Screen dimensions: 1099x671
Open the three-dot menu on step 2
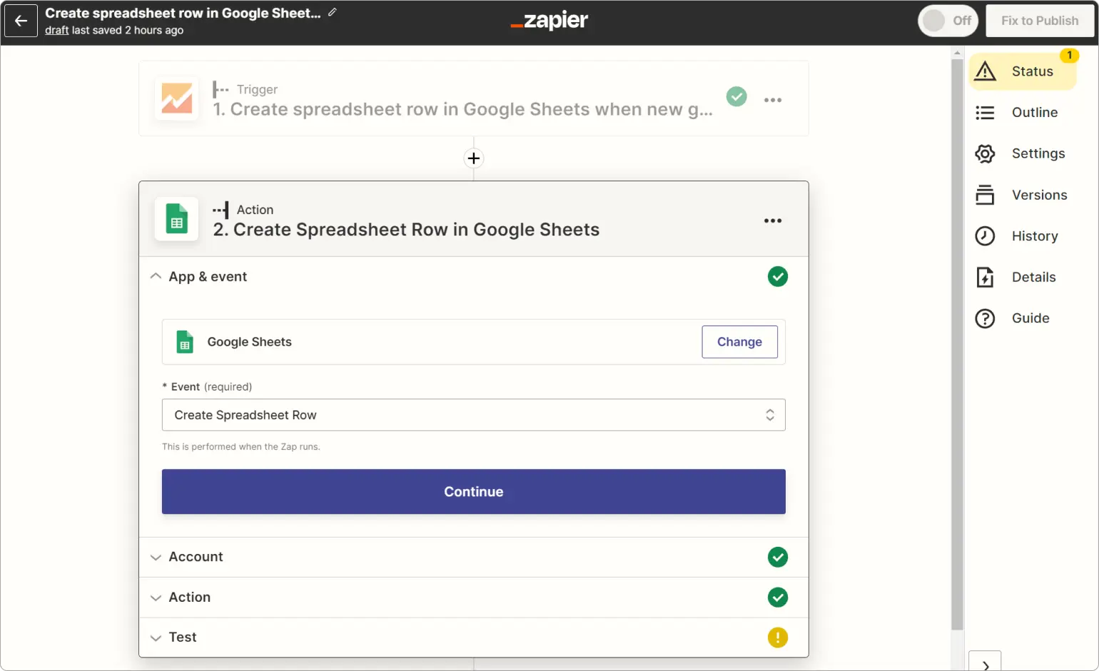(x=772, y=221)
